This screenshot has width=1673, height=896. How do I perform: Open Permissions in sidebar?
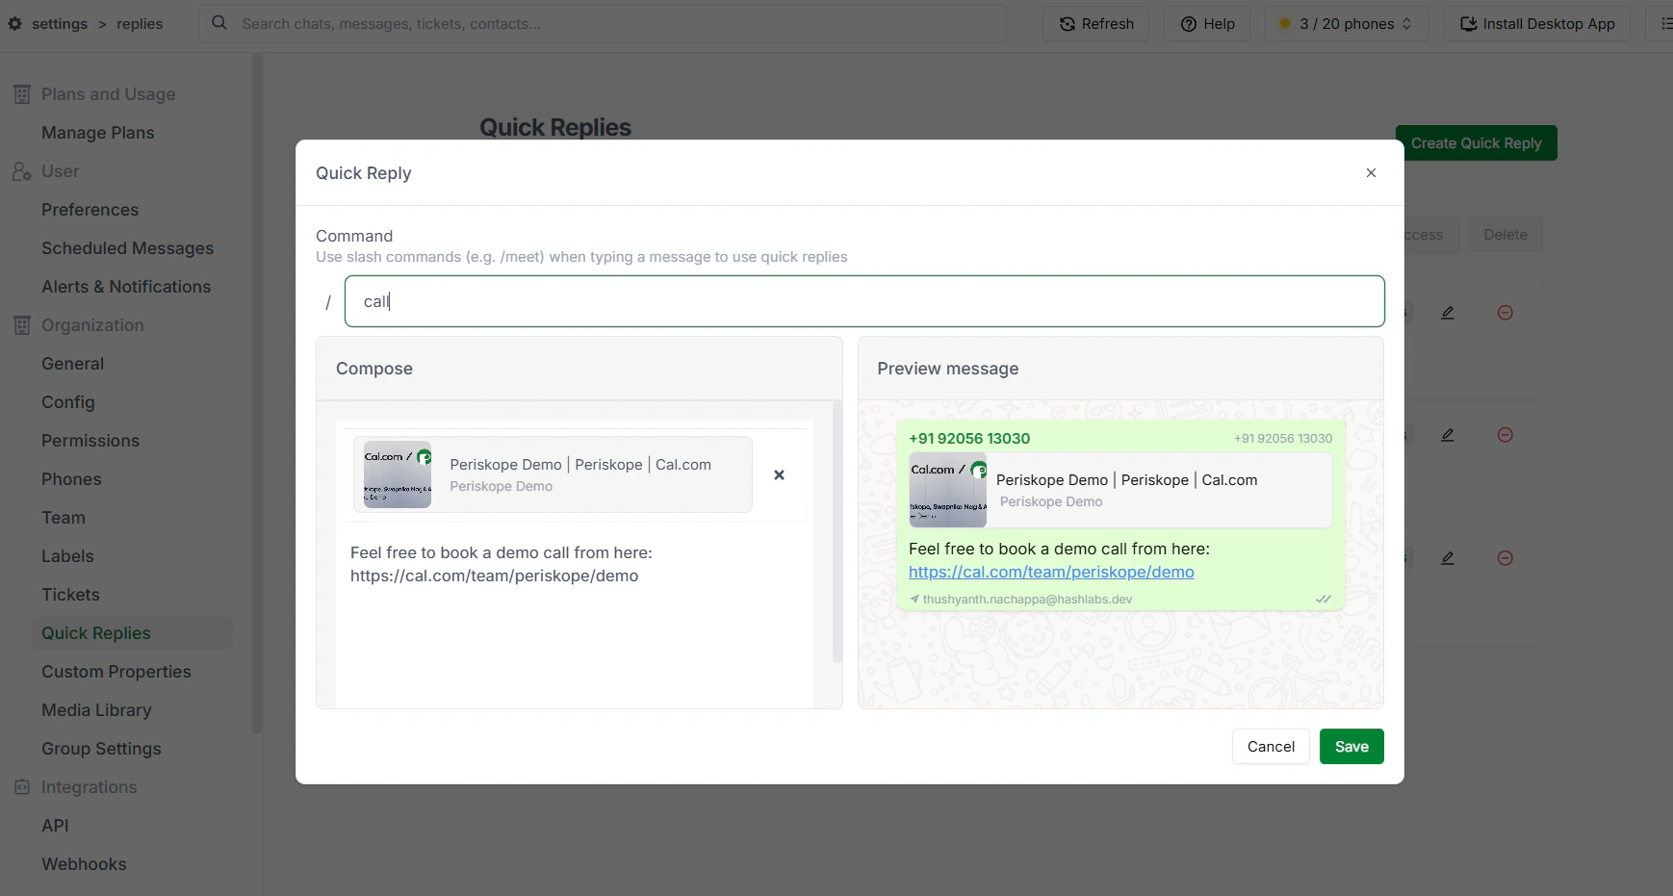90,441
